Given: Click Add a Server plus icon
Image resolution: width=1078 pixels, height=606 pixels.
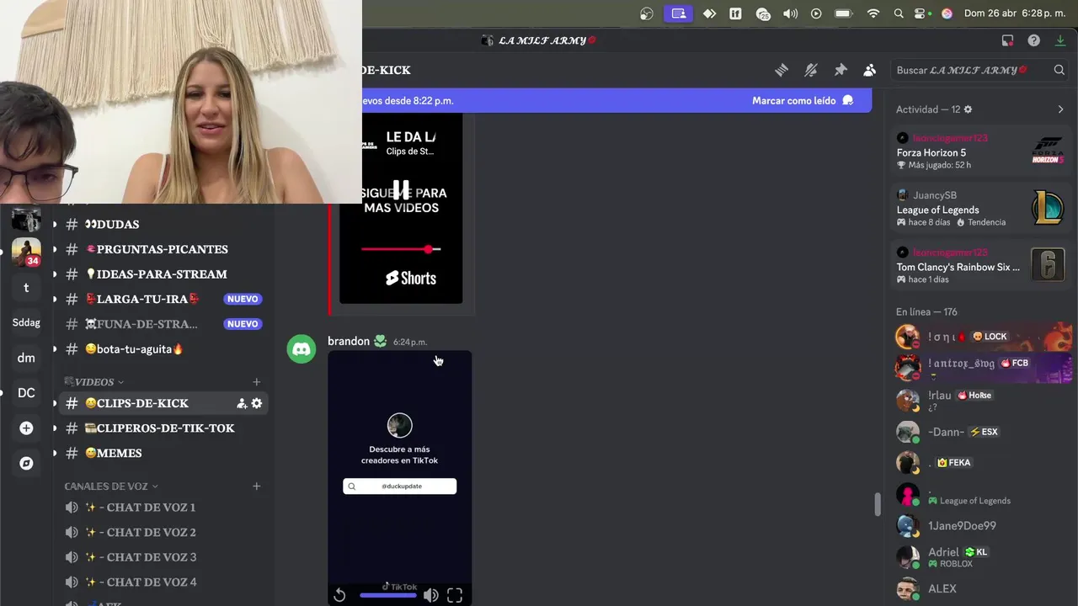Looking at the screenshot, I should [x=26, y=428].
